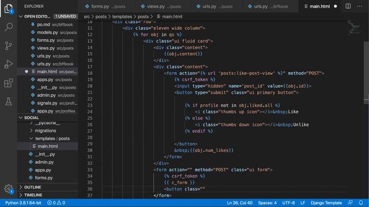Open the Testing flask view
The height and width of the screenshot is (207, 369).
click(9, 101)
